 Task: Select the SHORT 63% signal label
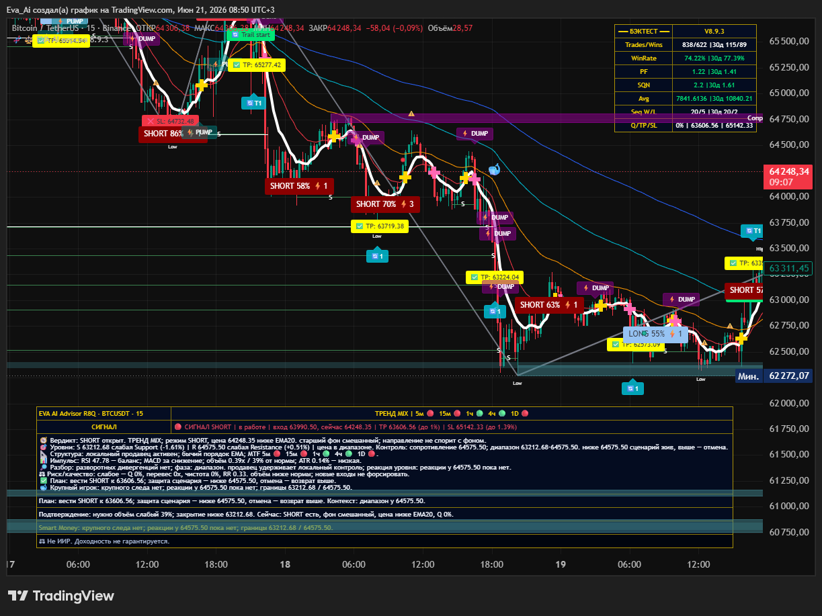tap(548, 304)
